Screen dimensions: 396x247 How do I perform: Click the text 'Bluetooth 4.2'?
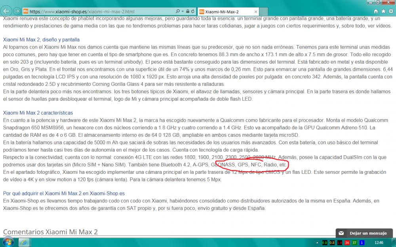click(x=175, y=164)
